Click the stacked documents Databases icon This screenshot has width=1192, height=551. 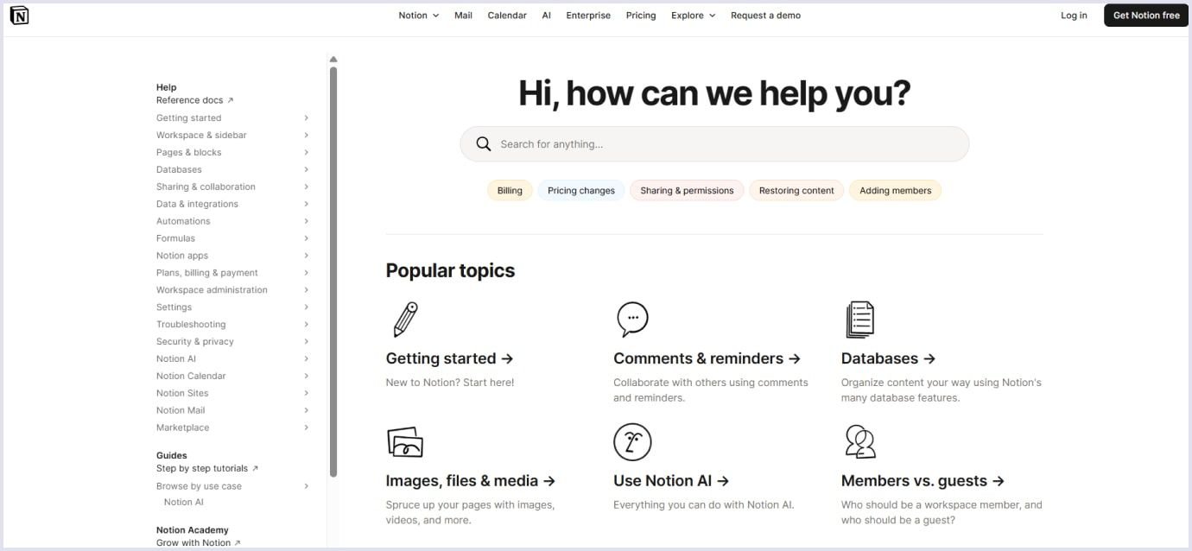coord(859,320)
